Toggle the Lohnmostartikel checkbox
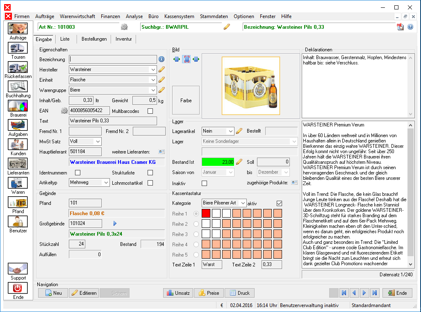This screenshot has width=421, height=312. 150,183
